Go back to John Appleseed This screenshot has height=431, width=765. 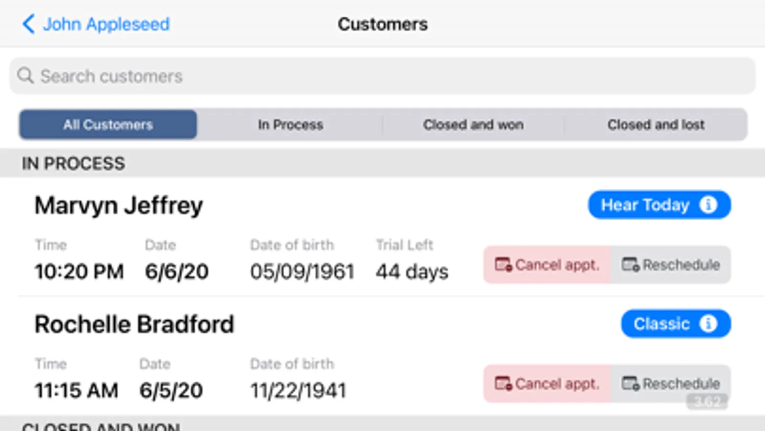coord(106,24)
